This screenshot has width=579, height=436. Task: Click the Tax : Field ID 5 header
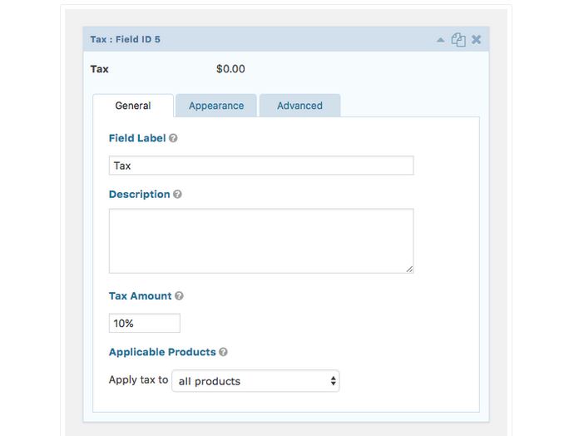tap(125, 39)
